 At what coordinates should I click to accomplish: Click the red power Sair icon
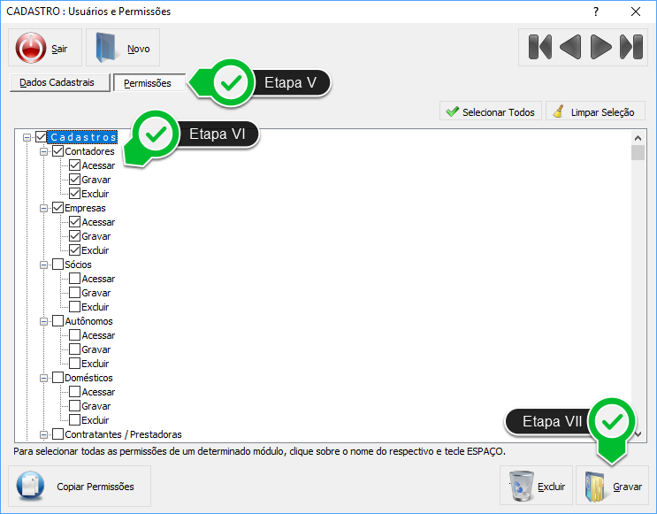pyautogui.click(x=31, y=48)
